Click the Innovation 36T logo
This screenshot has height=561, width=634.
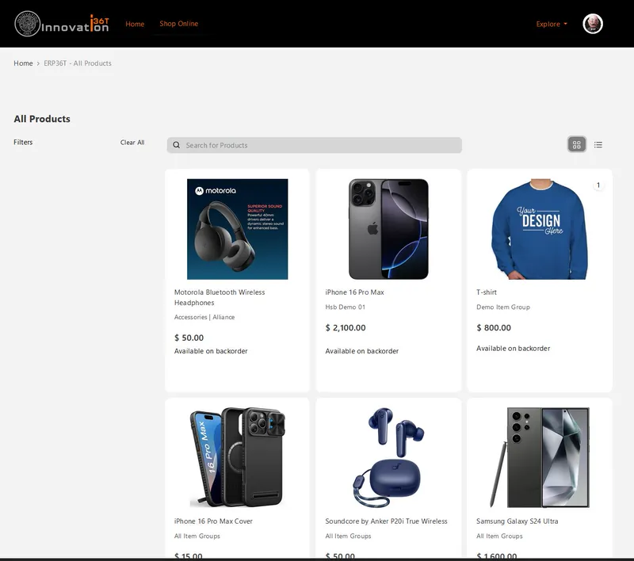click(x=62, y=24)
